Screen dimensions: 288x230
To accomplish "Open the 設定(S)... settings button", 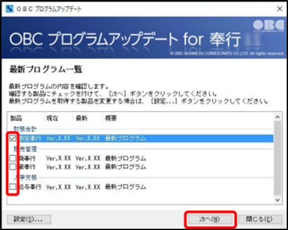I will [x=29, y=219].
